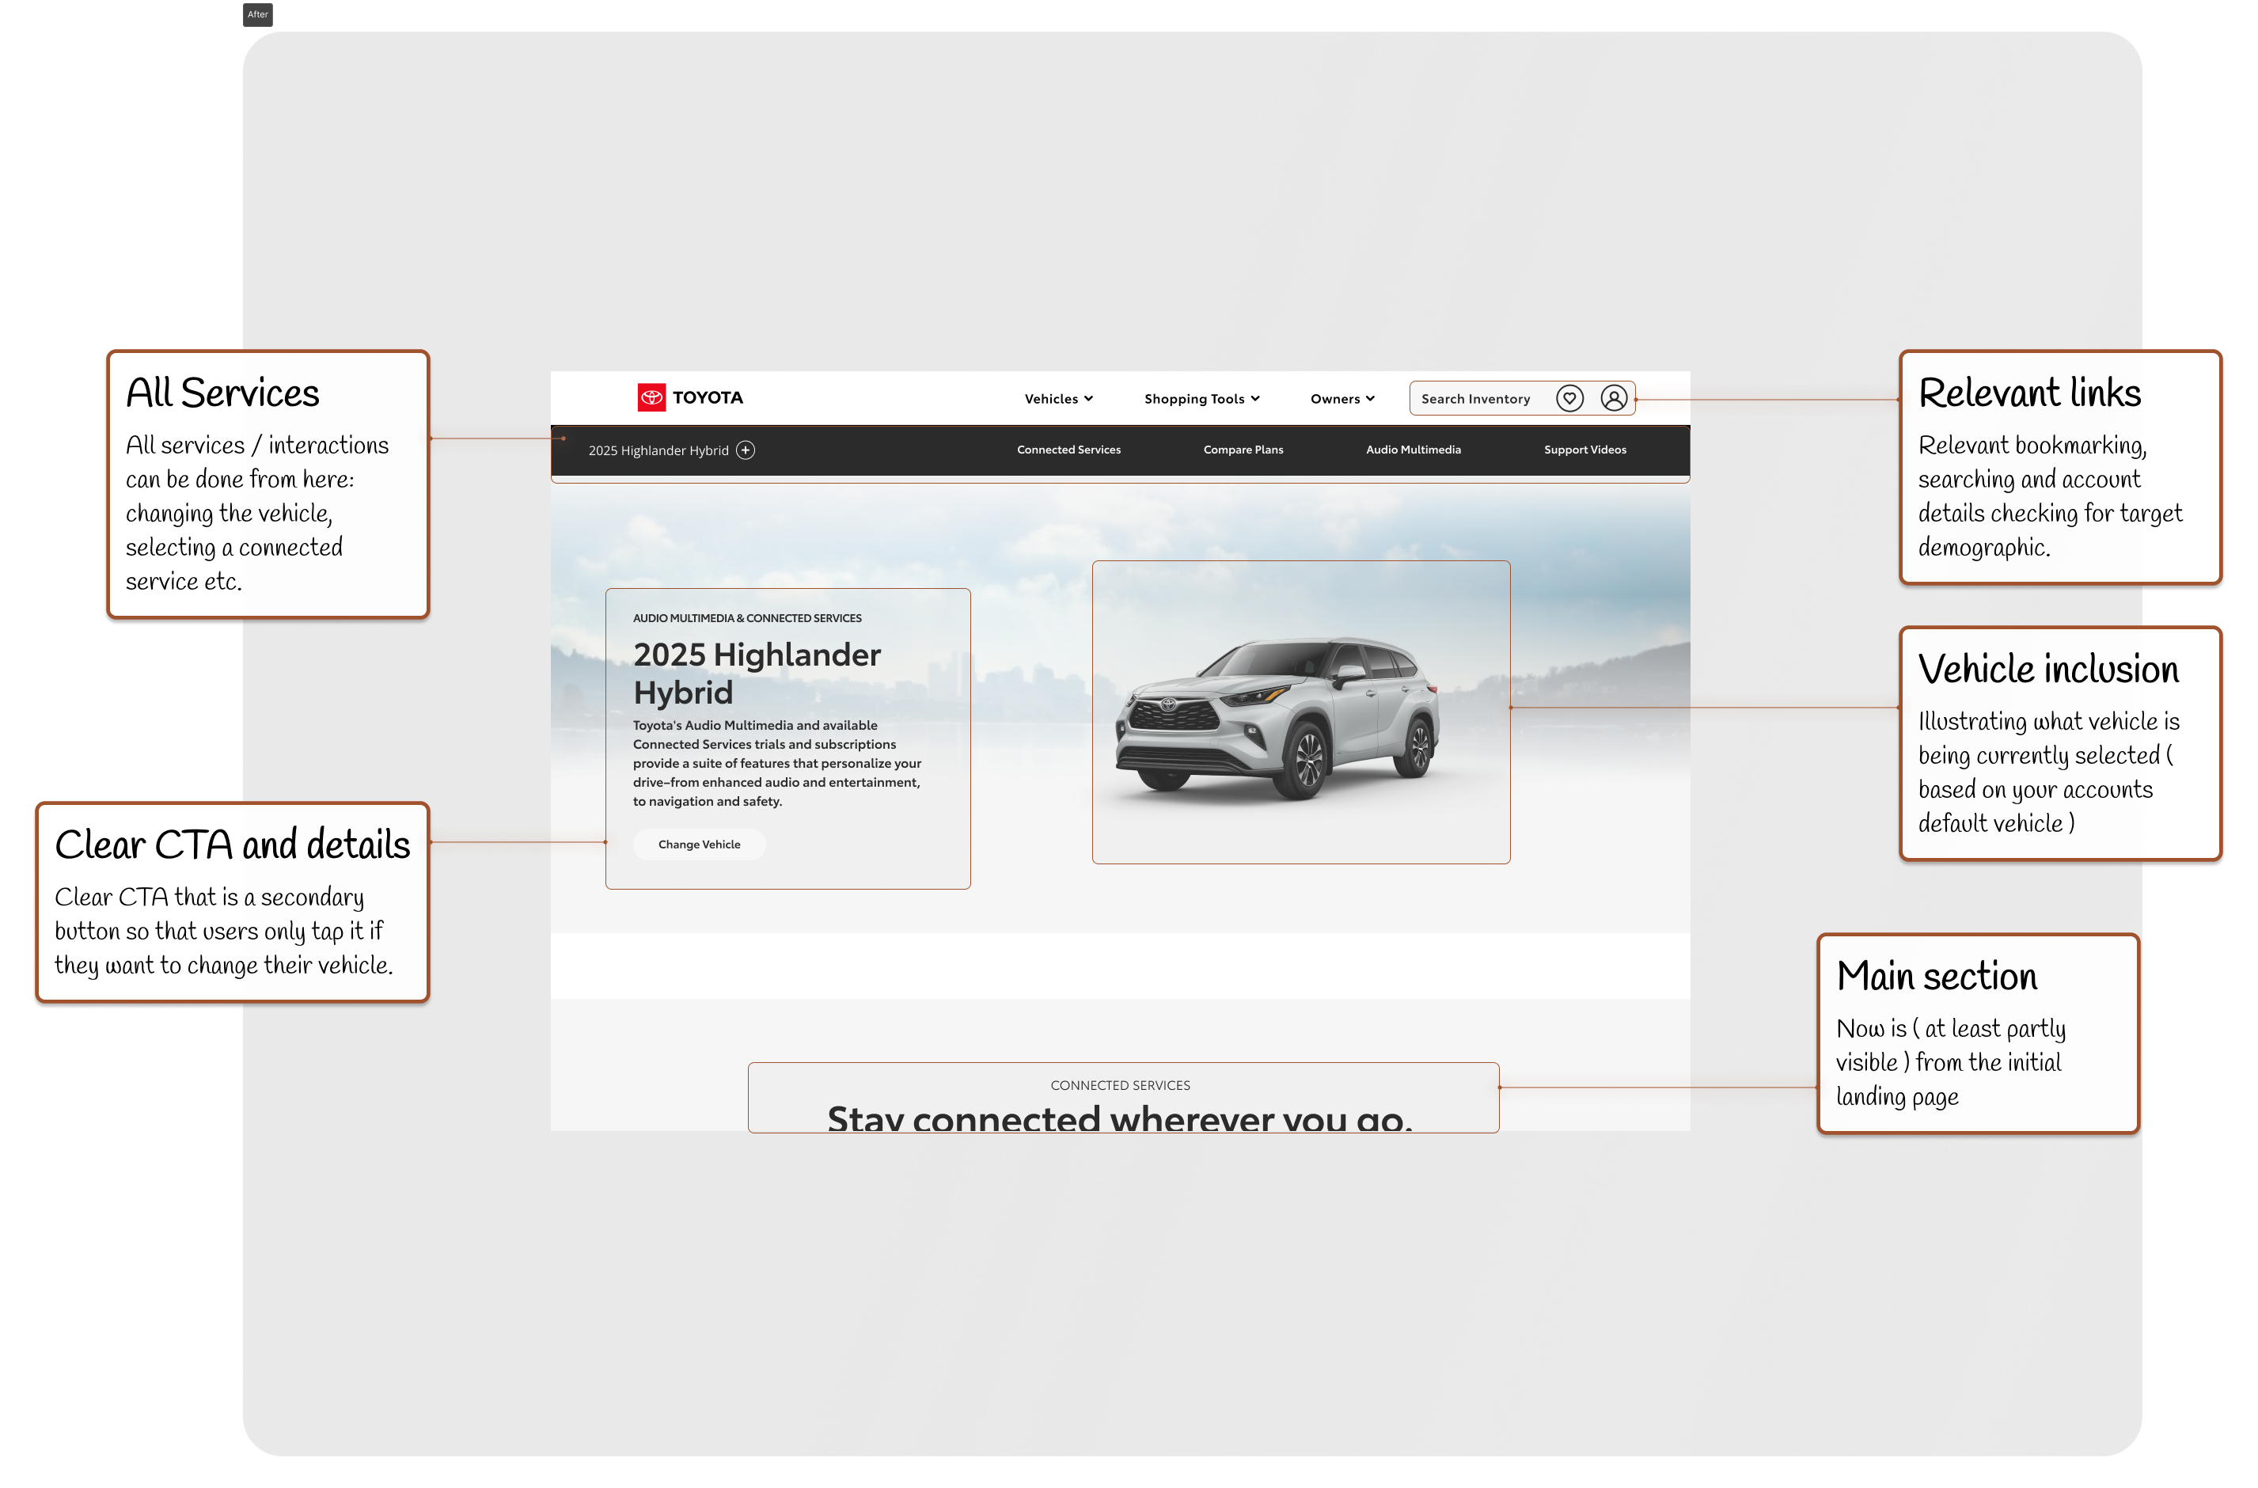Click the All Services annotation heading
Screen dimensions: 2258x1488
[223, 393]
